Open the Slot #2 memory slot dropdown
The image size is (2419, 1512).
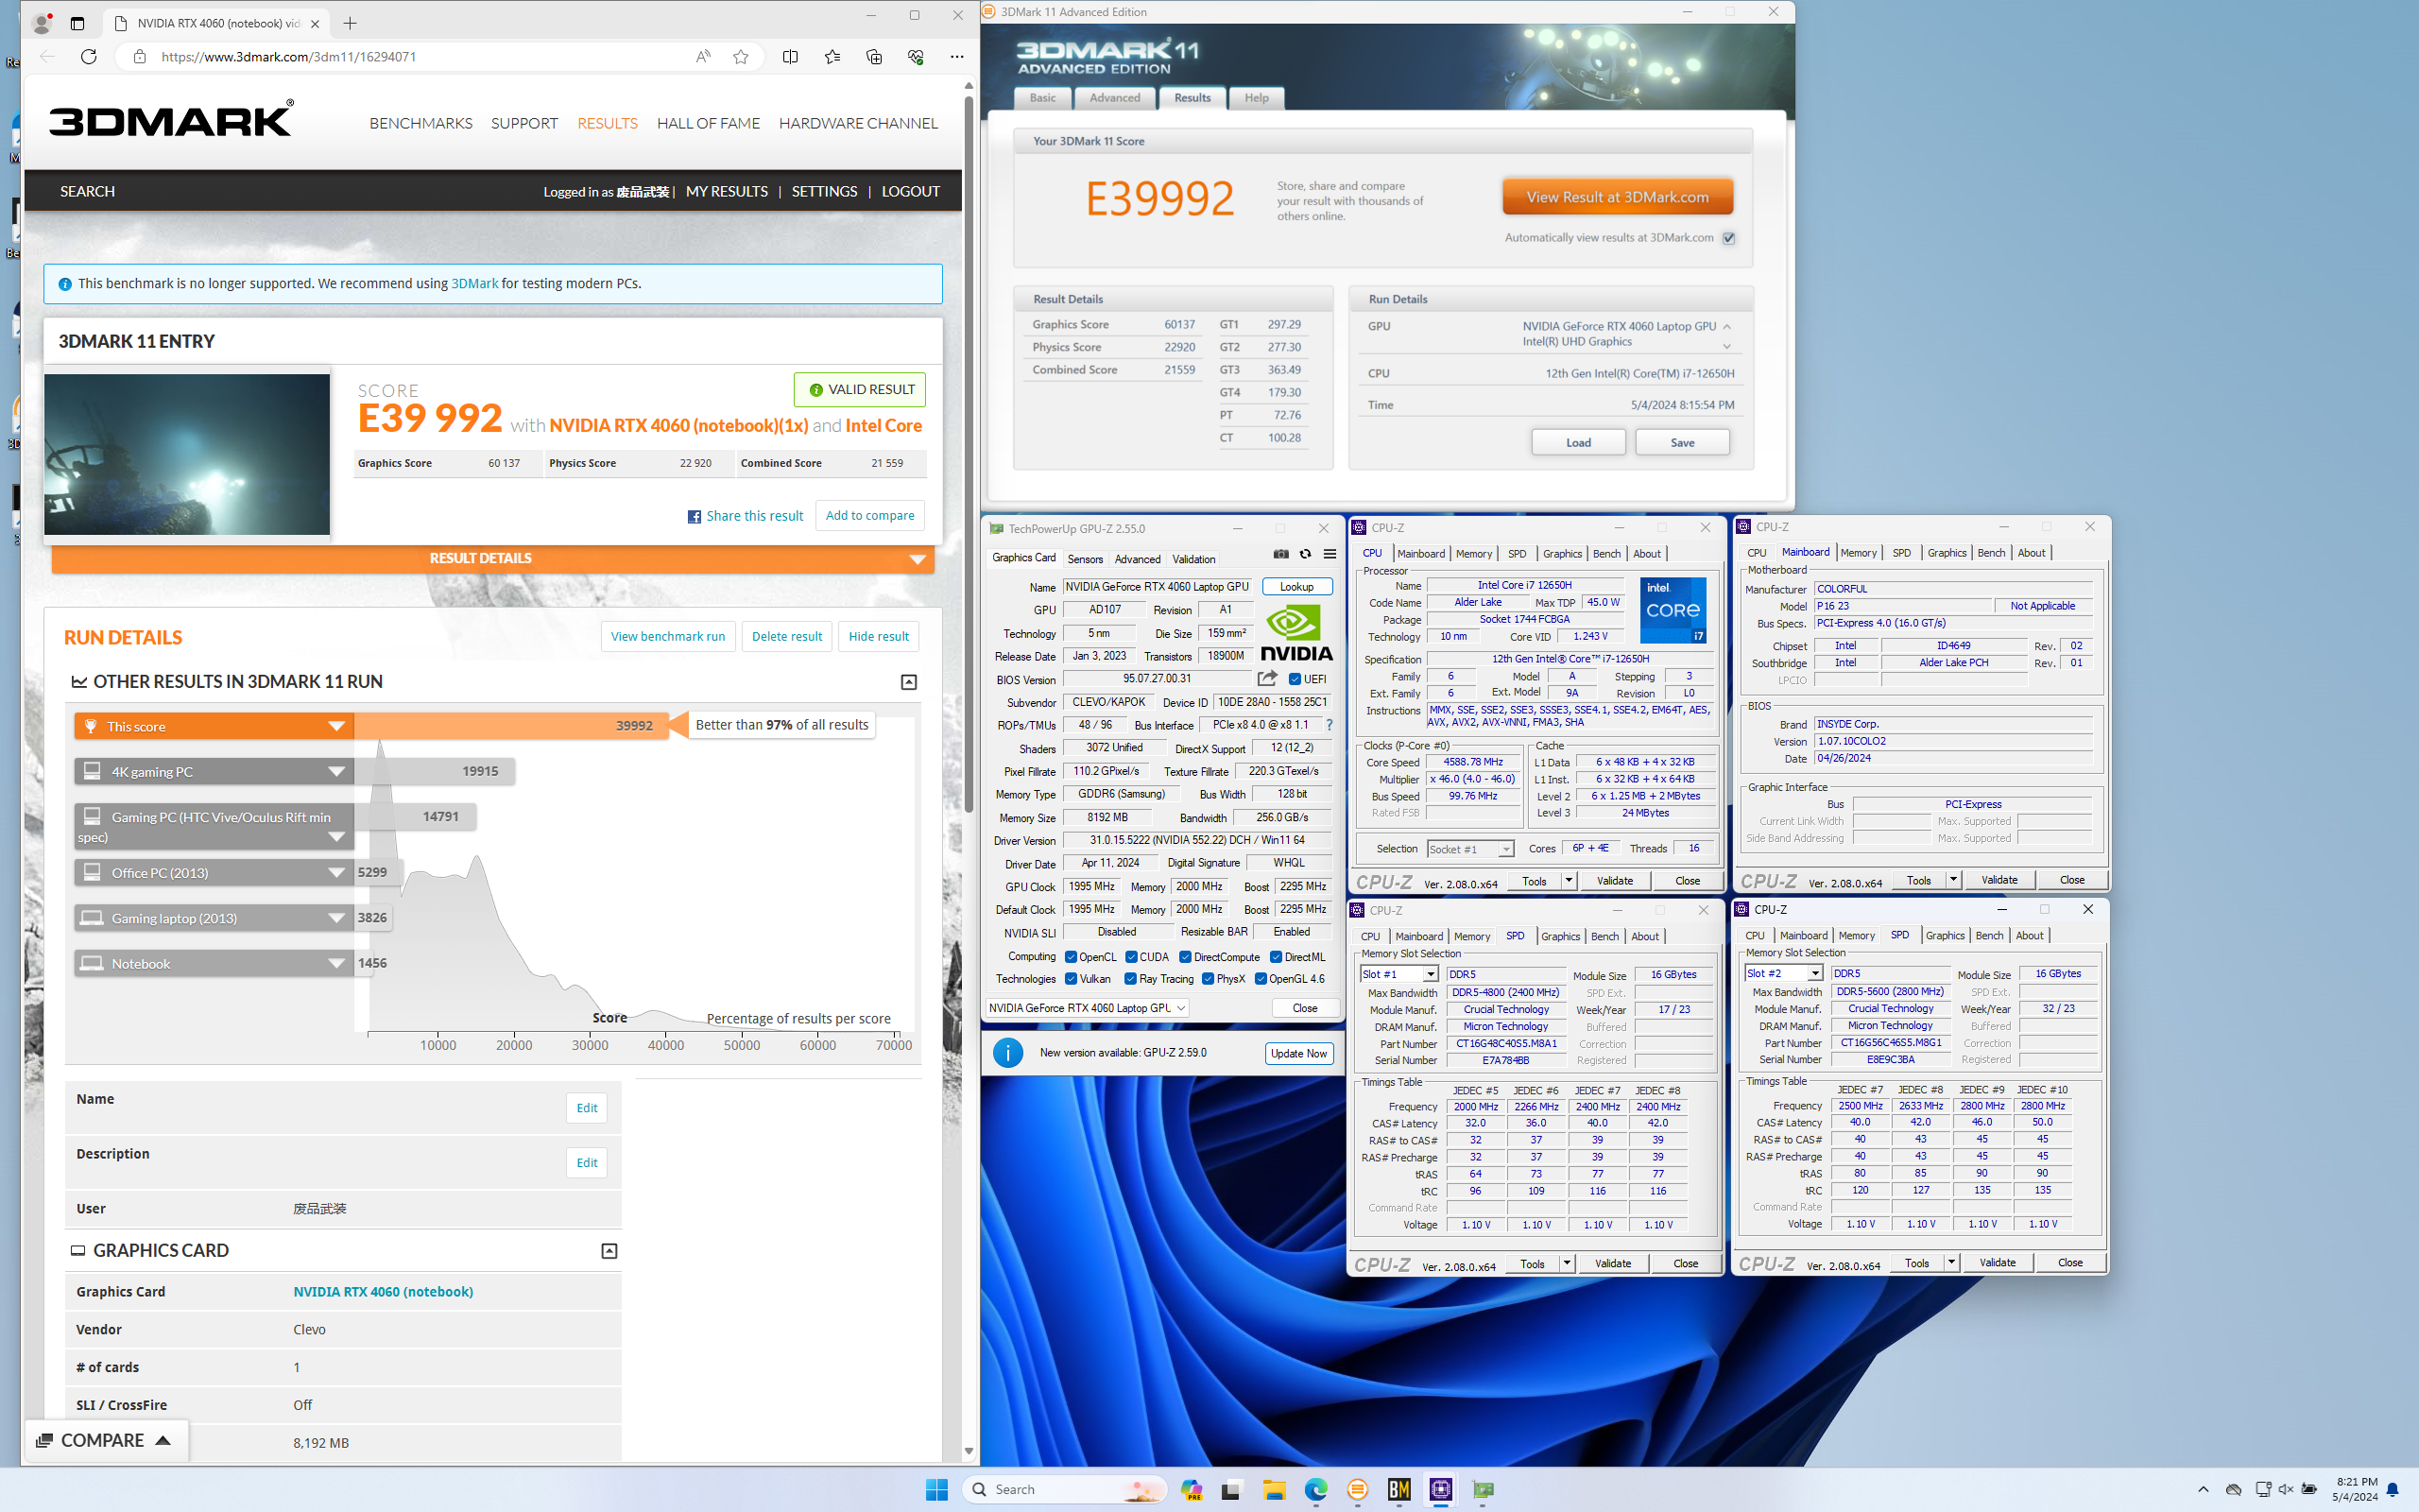pos(1783,973)
